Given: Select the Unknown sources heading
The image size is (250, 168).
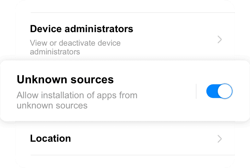Looking at the screenshot, I should pyautogui.click(x=65, y=79).
